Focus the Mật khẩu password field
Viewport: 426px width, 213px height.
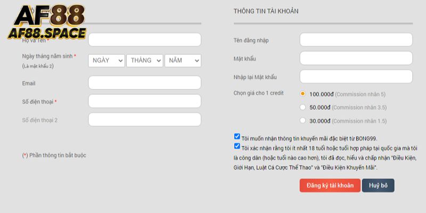pyautogui.click(x=356, y=58)
